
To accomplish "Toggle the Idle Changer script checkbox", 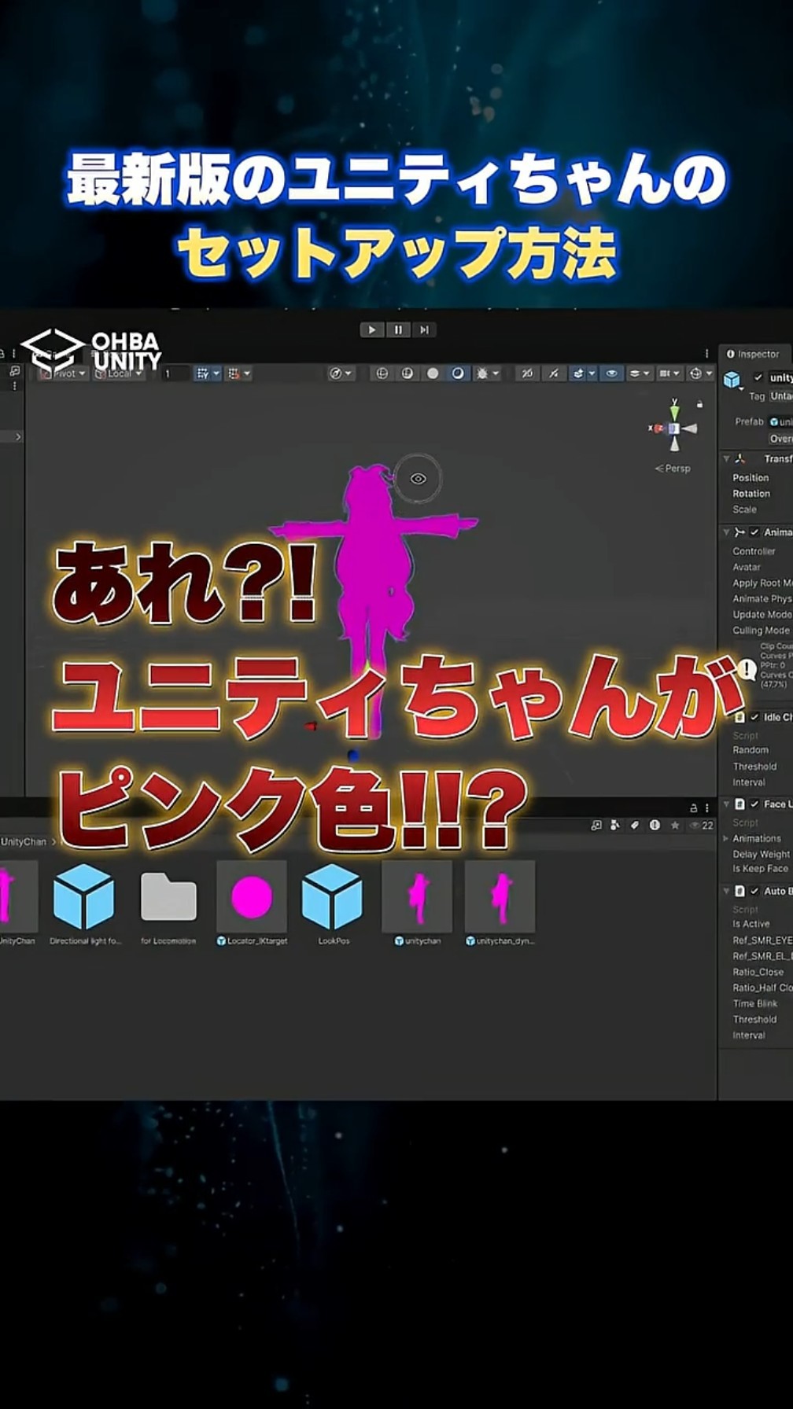I will 755,717.
